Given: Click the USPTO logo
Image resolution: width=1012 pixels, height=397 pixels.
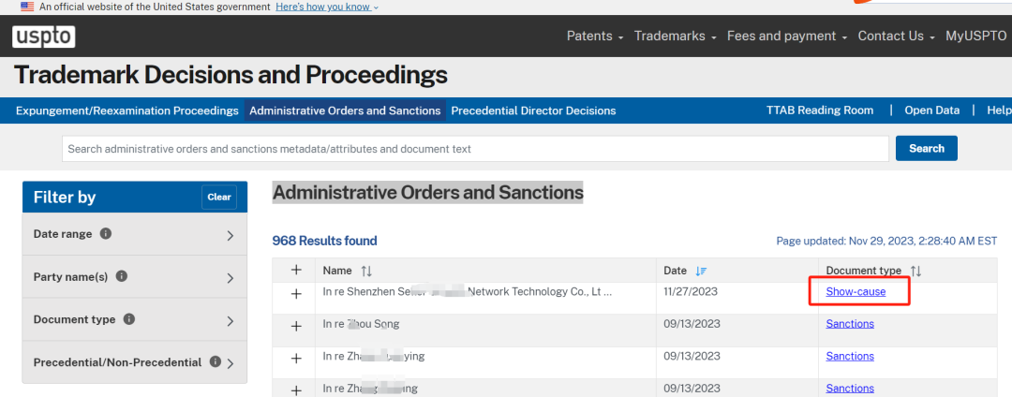Looking at the screenshot, I should tap(43, 37).
